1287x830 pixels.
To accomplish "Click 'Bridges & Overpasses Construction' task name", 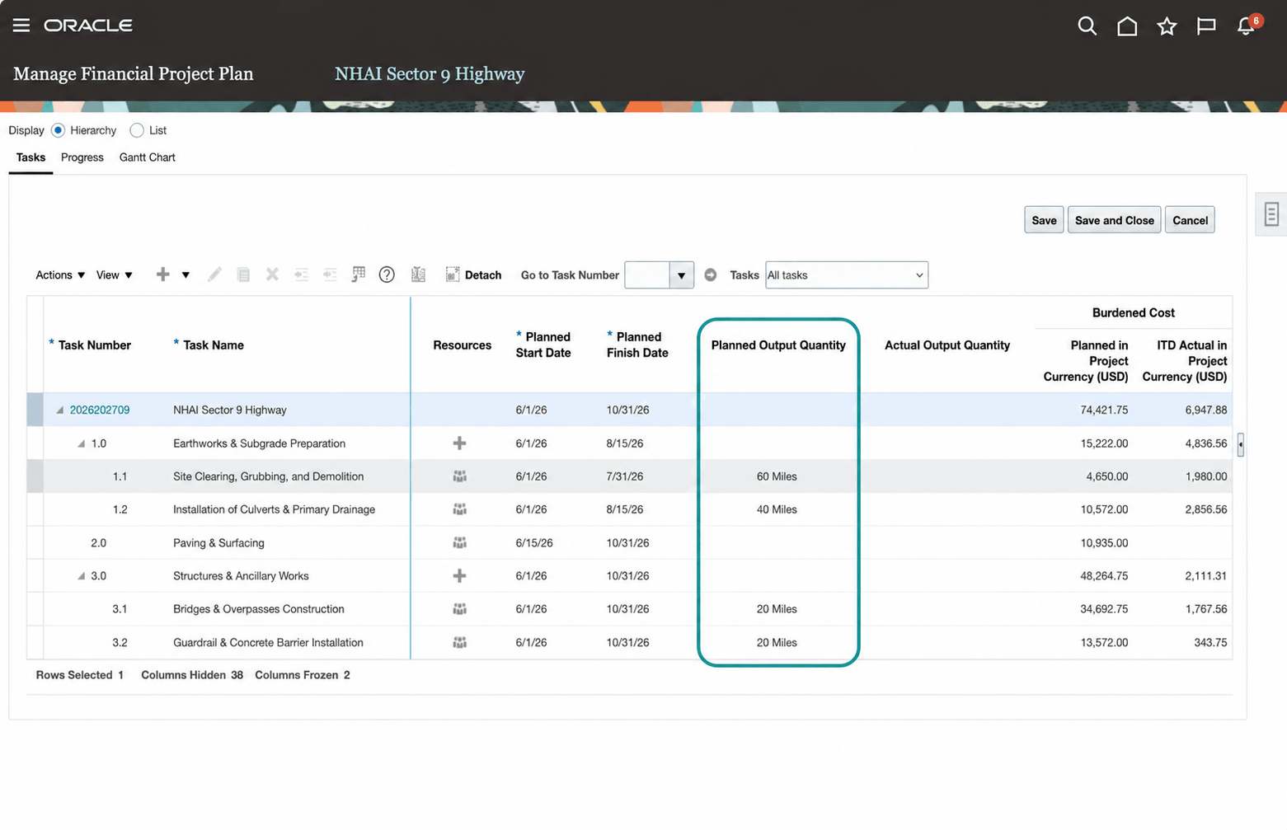I will pos(259,609).
